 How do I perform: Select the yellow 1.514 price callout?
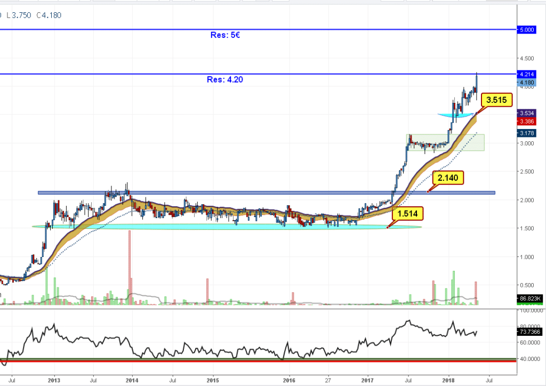click(x=407, y=213)
